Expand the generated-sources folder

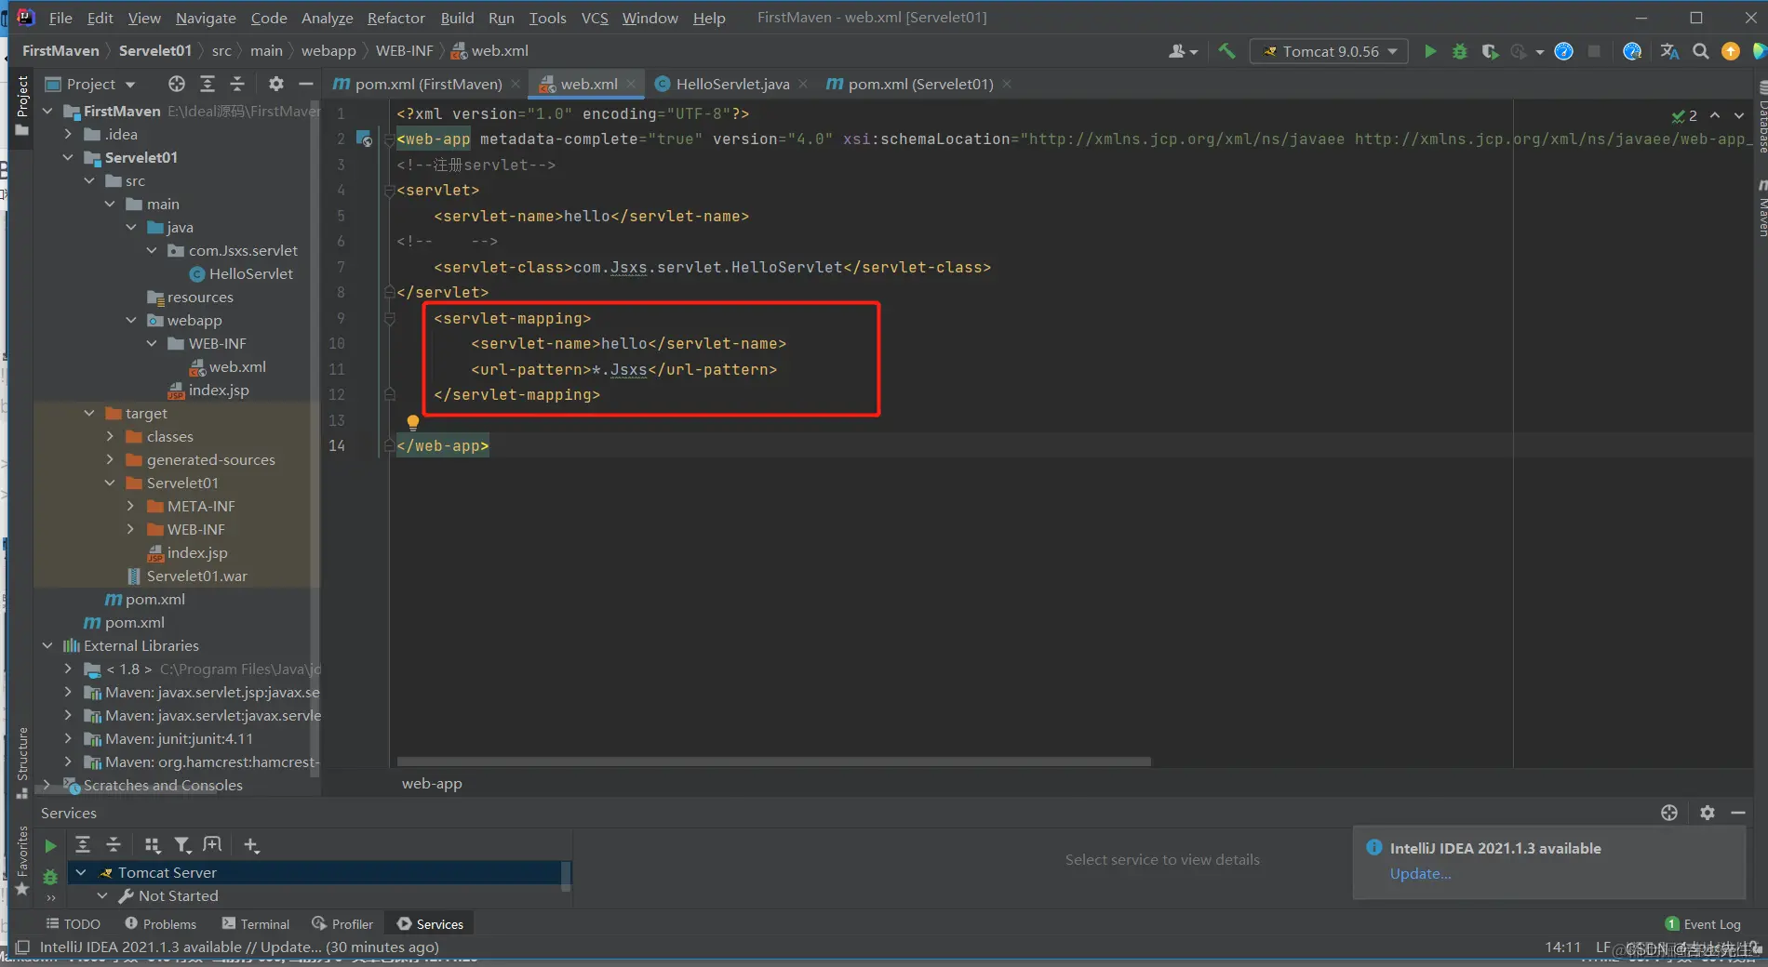(x=110, y=459)
